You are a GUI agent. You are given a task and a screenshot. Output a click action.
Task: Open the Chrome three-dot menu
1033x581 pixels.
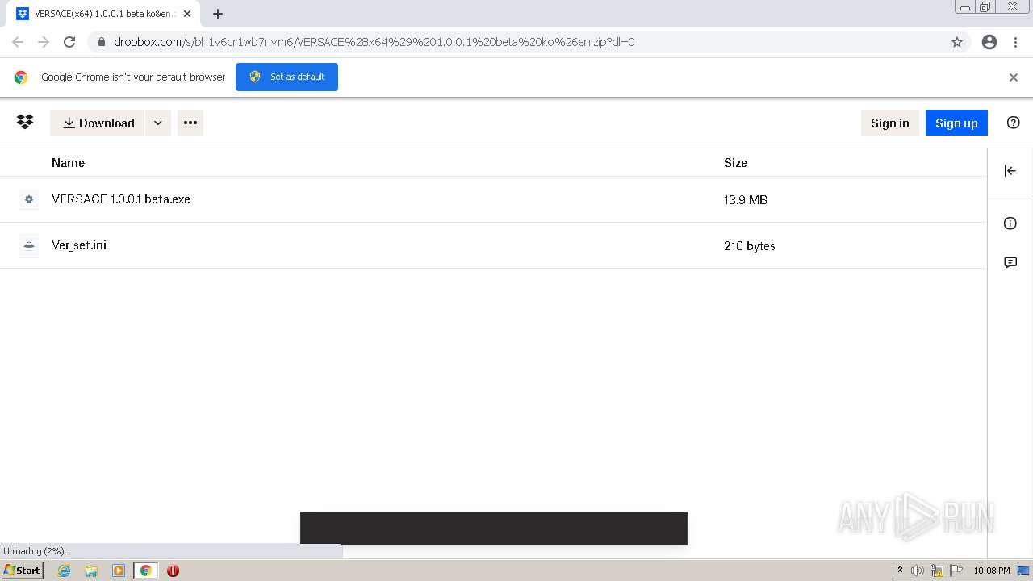[1015, 42]
